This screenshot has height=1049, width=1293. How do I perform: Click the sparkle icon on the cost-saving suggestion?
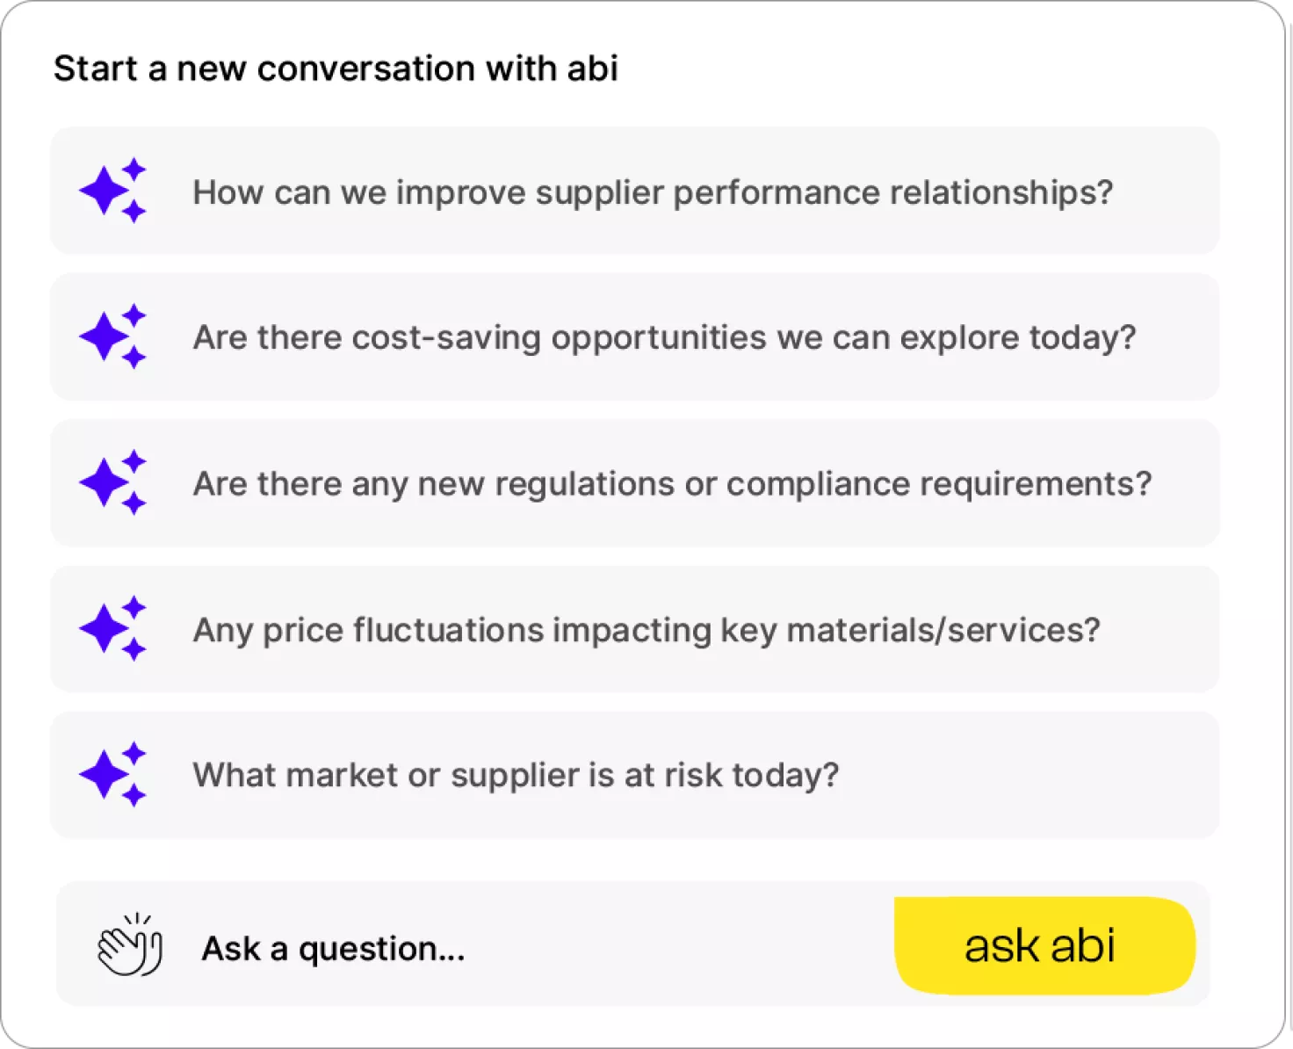[112, 336]
